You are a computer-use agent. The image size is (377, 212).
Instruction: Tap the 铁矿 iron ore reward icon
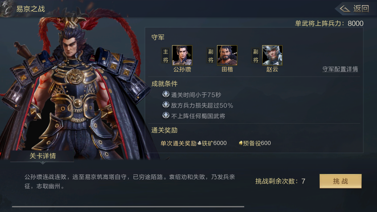point(200,143)
